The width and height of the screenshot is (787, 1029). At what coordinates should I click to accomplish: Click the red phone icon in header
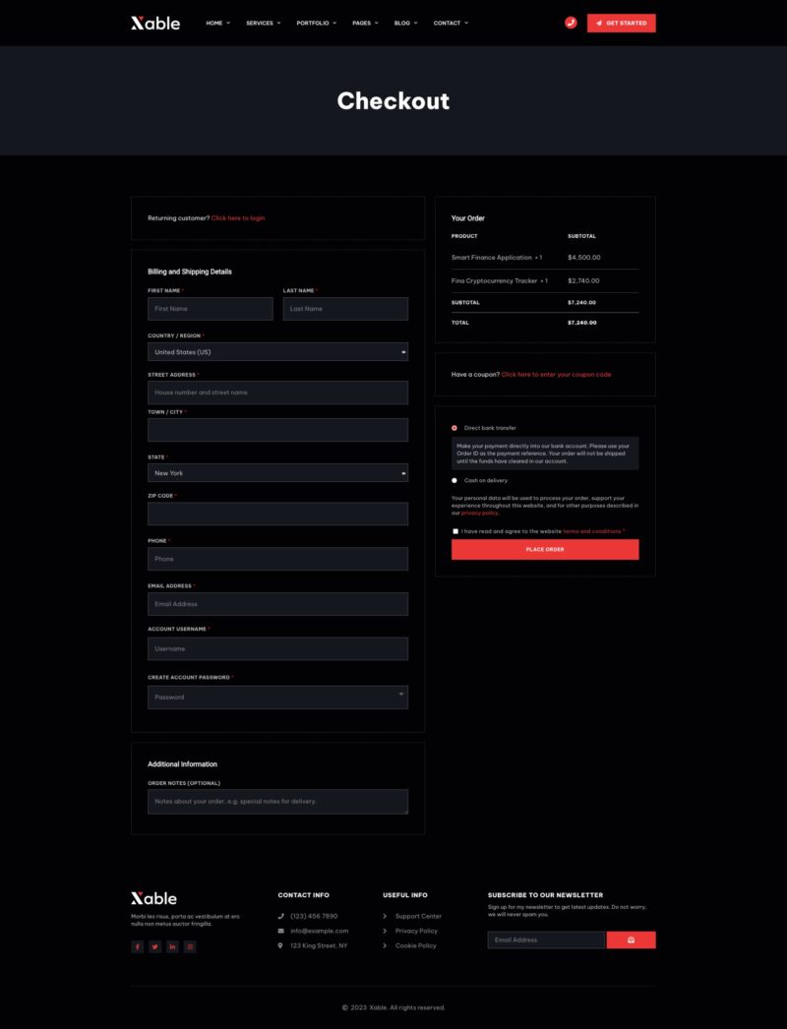571,23
